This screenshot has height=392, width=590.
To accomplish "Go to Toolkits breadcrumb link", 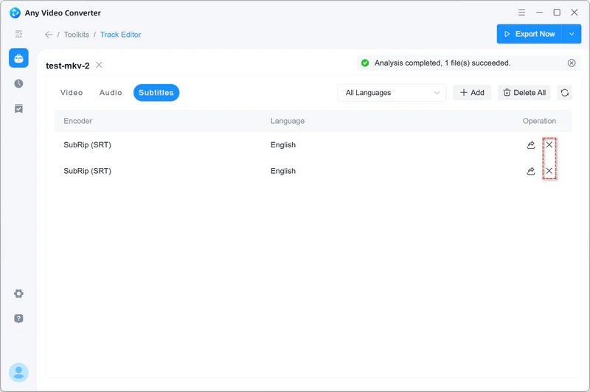I will point(77,35).
